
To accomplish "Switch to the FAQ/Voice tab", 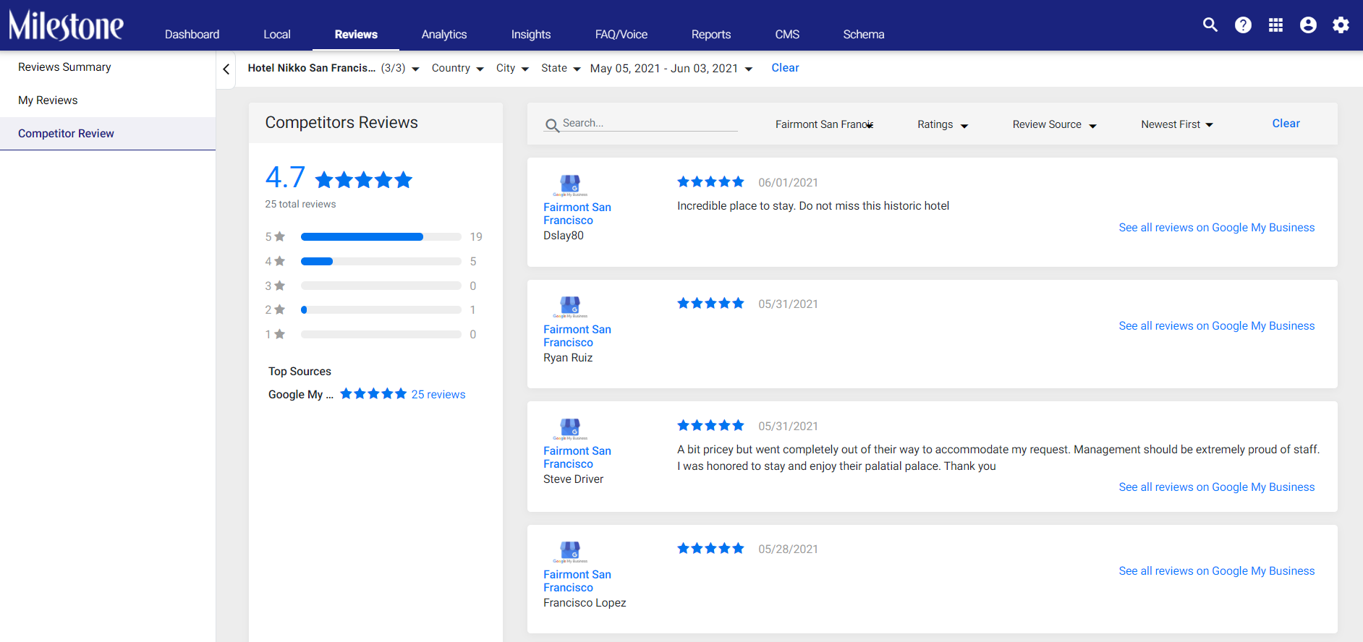I will pos(621,34).
